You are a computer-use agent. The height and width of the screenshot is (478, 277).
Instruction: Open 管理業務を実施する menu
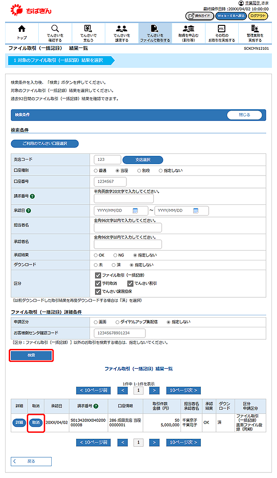[x=255, y=33]
